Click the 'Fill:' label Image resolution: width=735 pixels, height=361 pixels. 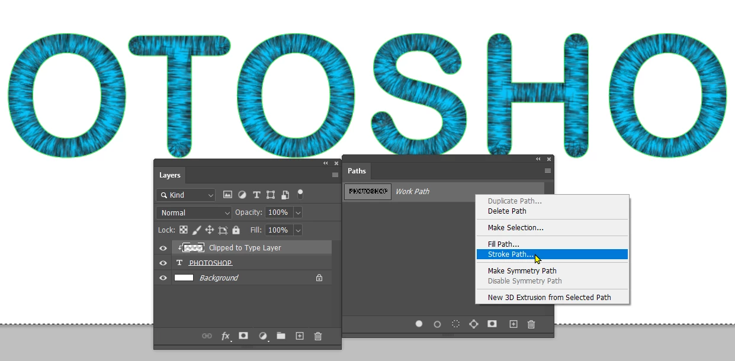256,230
